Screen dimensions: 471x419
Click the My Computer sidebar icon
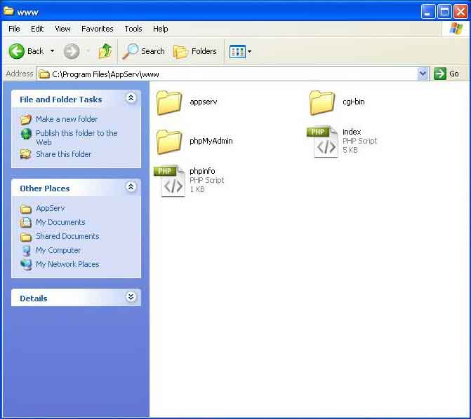click(x=27, y=250)
